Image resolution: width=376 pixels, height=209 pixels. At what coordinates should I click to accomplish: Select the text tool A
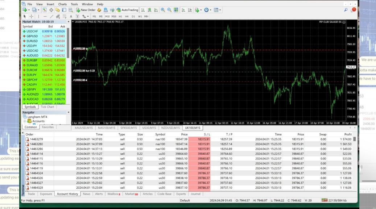71,16
